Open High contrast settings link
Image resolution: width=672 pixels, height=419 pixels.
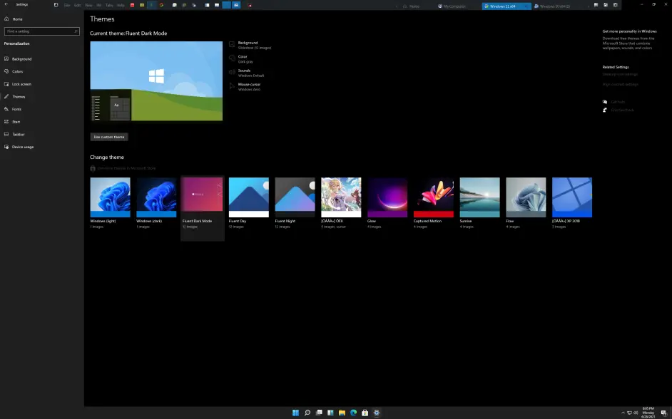620,84
